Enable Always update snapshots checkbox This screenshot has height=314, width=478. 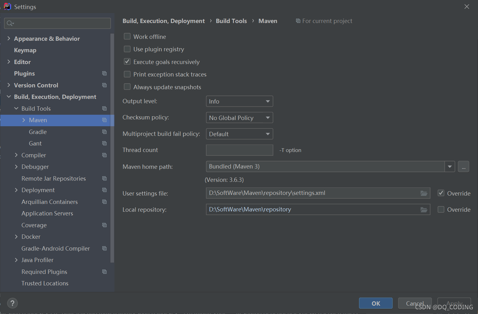[127, 87]
